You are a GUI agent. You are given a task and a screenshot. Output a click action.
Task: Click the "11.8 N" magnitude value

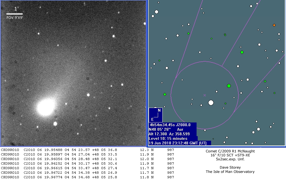(x=147, y=177)
